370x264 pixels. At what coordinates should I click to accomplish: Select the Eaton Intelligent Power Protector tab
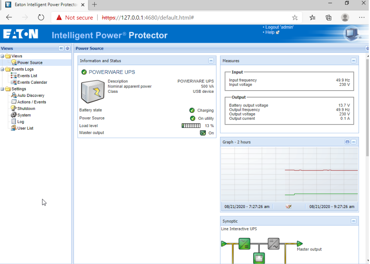(x=45, y=5)
